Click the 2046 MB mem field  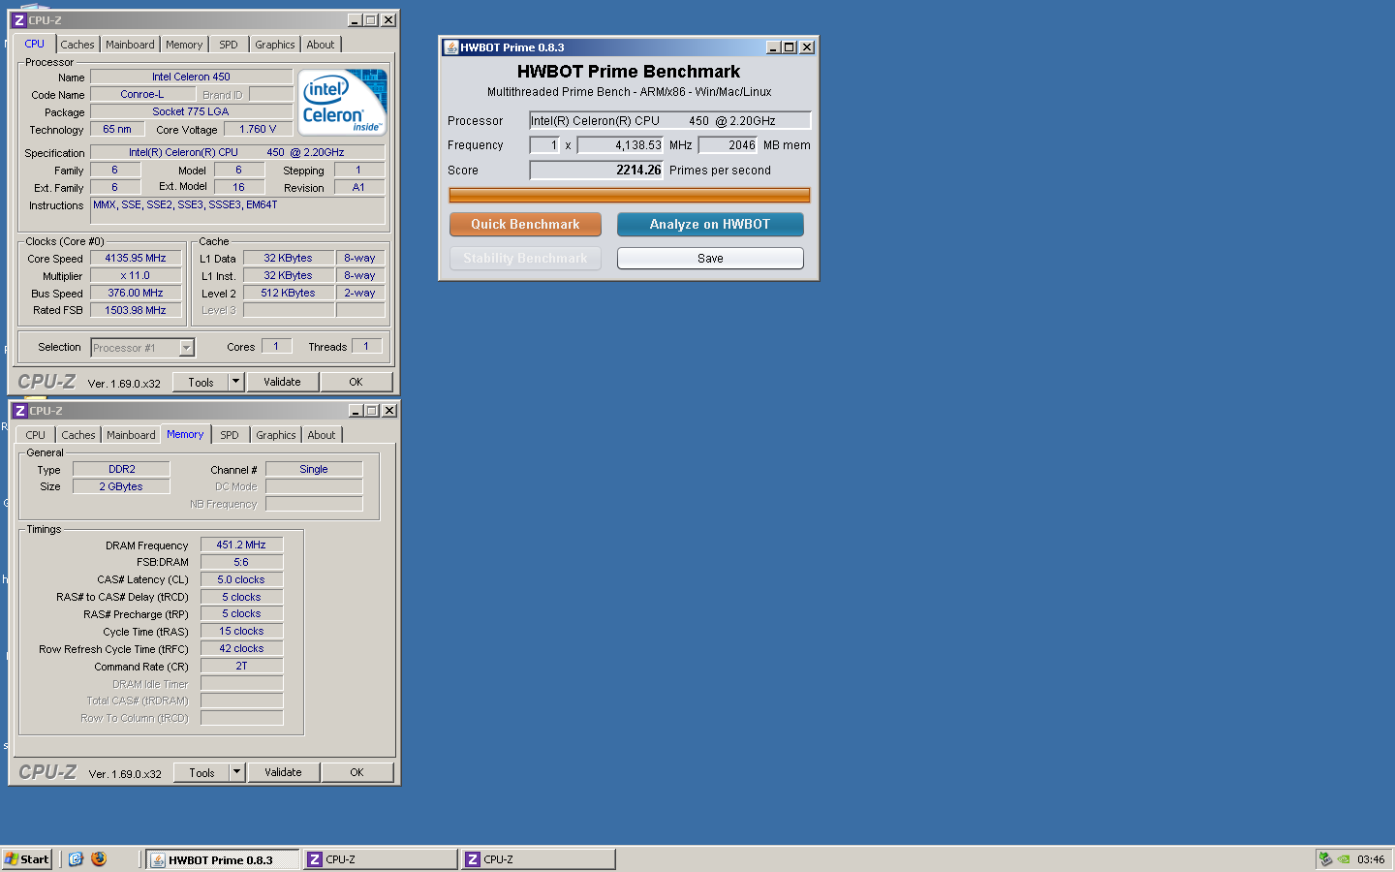click(728, 145)
